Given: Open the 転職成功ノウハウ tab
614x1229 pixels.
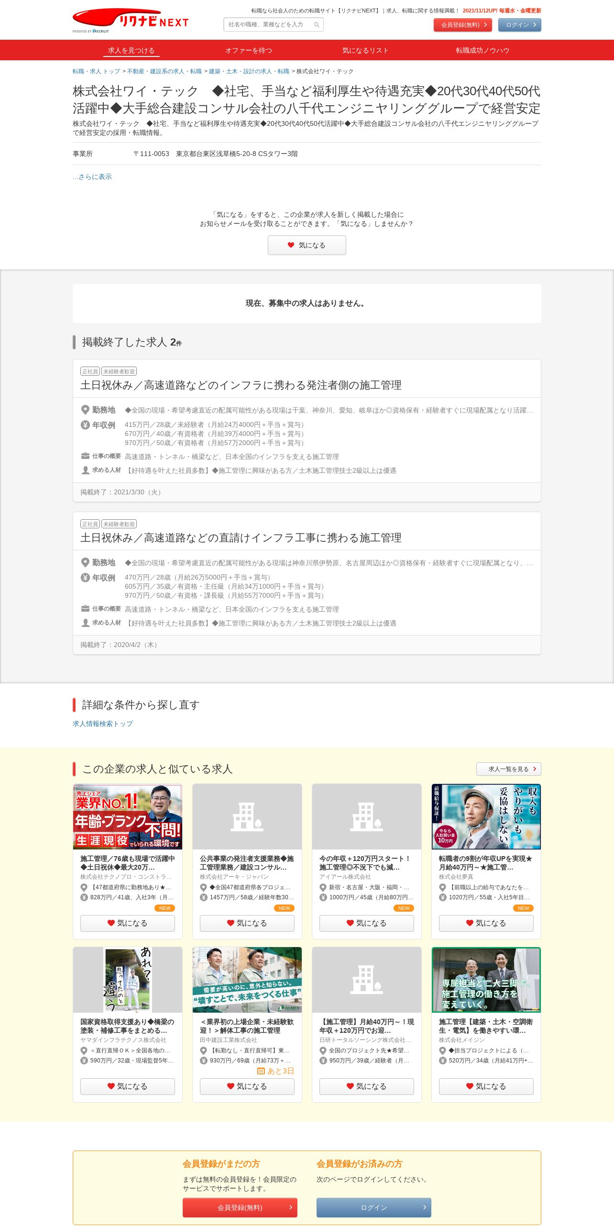Looking at the screenshot, I should [482, 50].
